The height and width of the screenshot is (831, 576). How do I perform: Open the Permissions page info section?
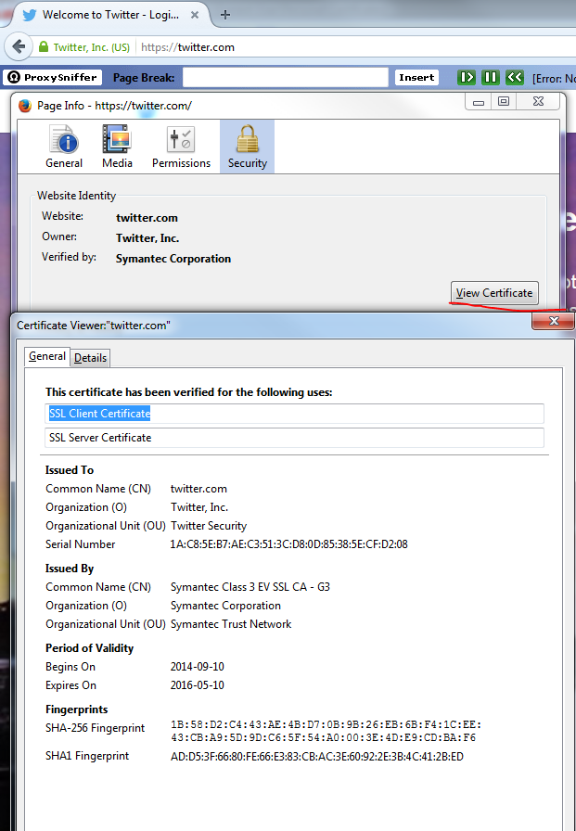click(x=181, y=147)
